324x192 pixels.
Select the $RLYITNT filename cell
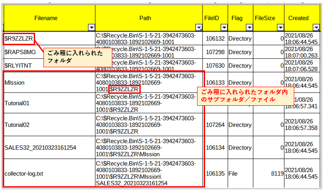[x=49, y=65]
